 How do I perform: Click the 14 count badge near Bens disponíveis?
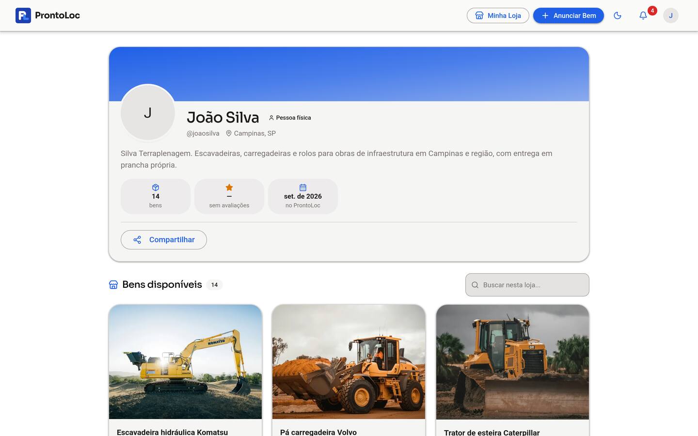coord(214,285)
